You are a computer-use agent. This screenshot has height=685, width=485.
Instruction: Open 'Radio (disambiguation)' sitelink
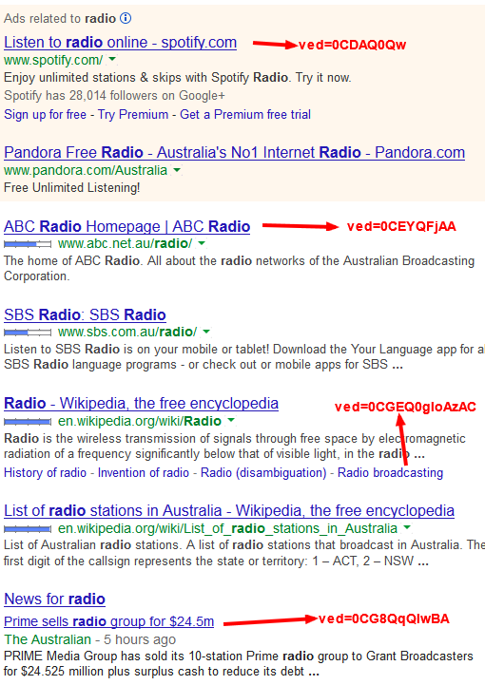pos(263,473)
